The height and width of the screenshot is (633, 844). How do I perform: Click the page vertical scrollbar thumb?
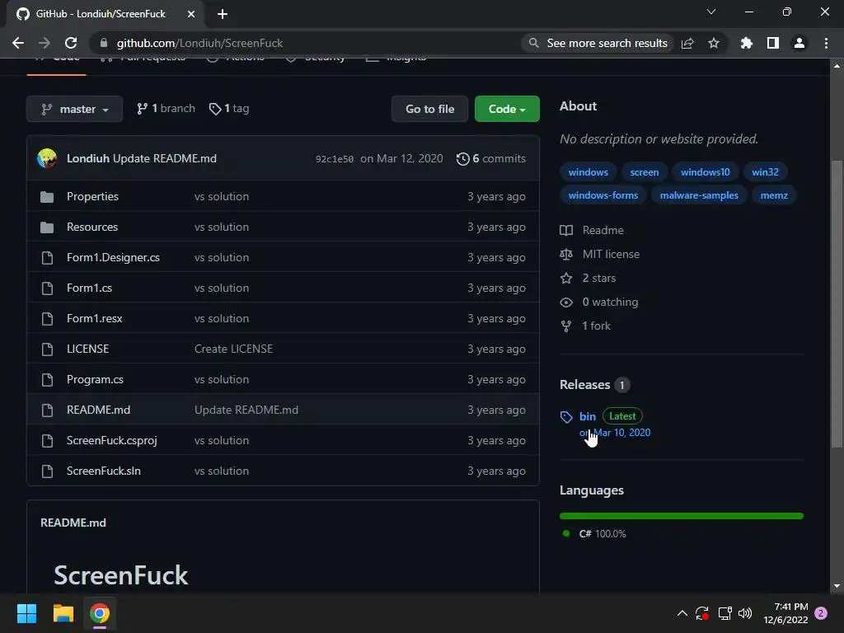[837, 304]
